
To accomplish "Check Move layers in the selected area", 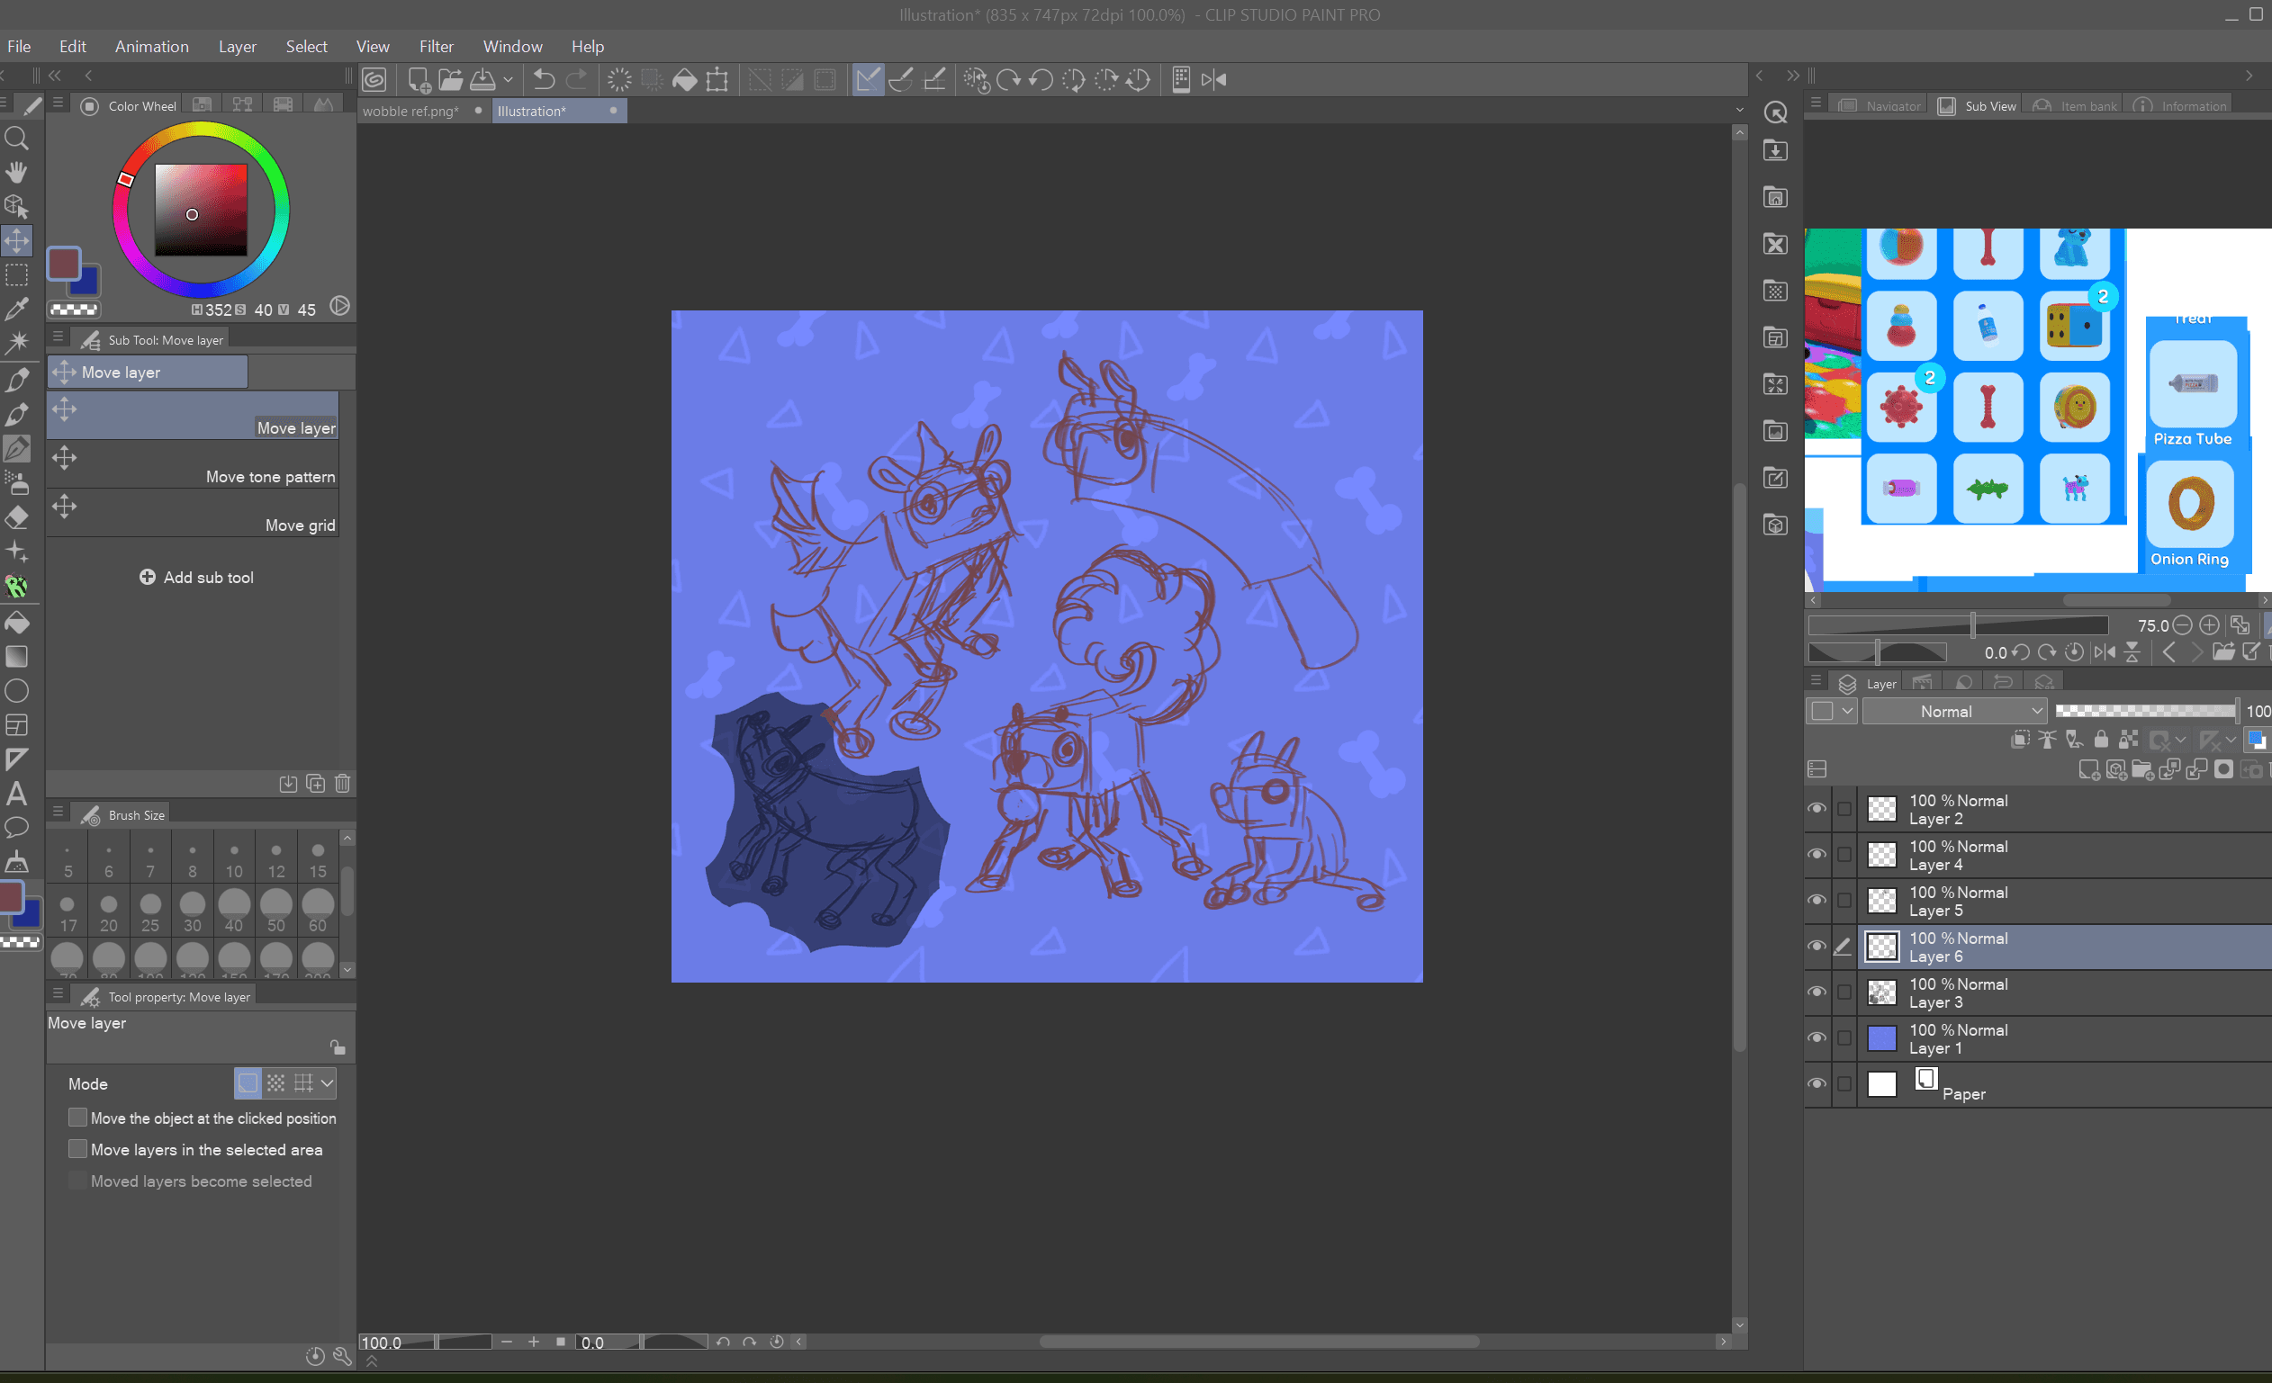I will tap(78, 1149).
